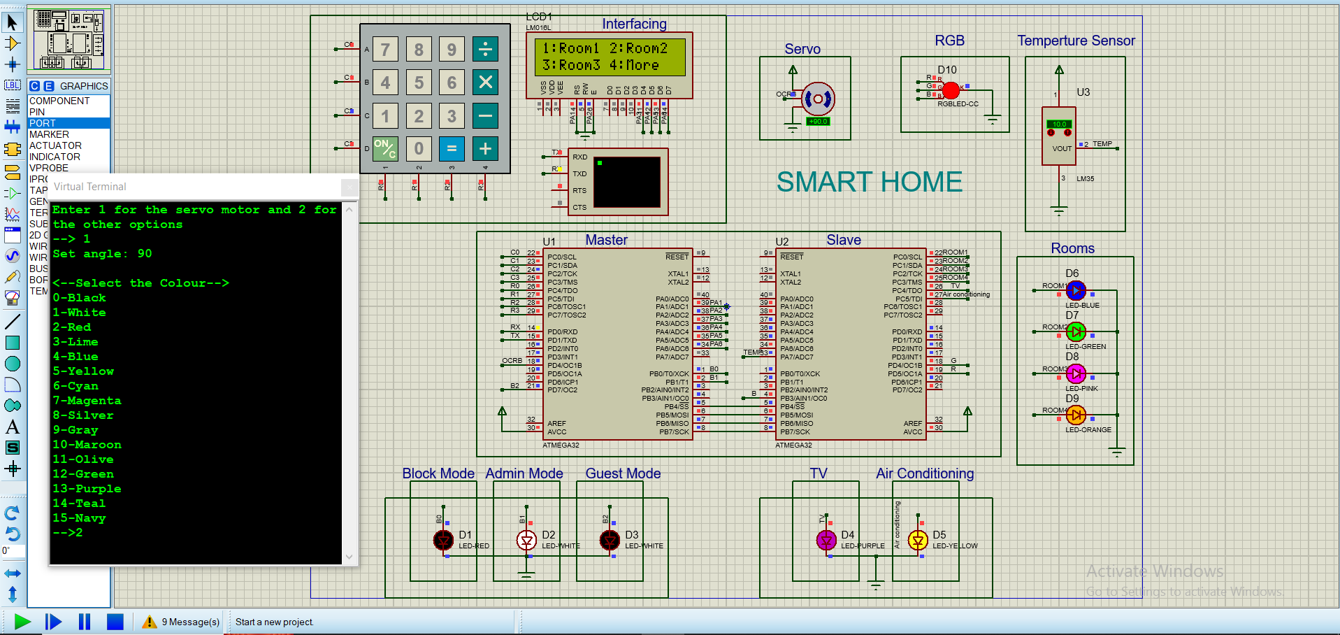Switch to INDICATOR category in the selector list

[x=55, y=157]
